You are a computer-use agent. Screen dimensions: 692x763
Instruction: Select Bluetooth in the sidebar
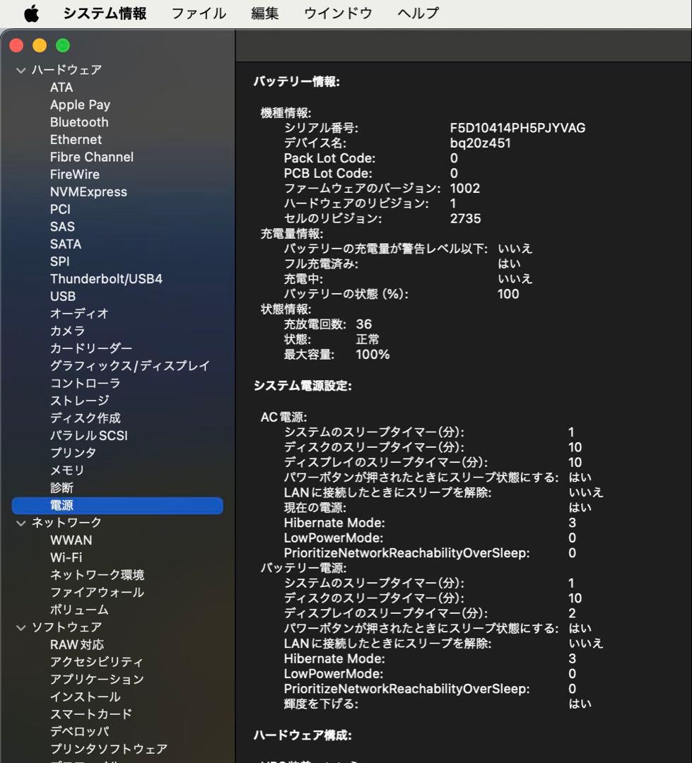pos(79,122)
